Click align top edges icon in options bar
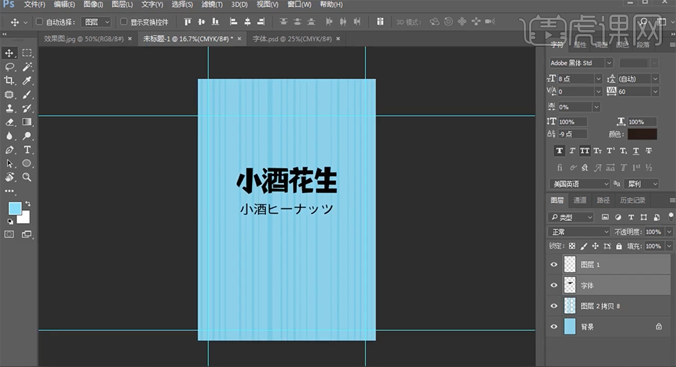676x367 pixels. pyautogui.click(x=188, y=22)
